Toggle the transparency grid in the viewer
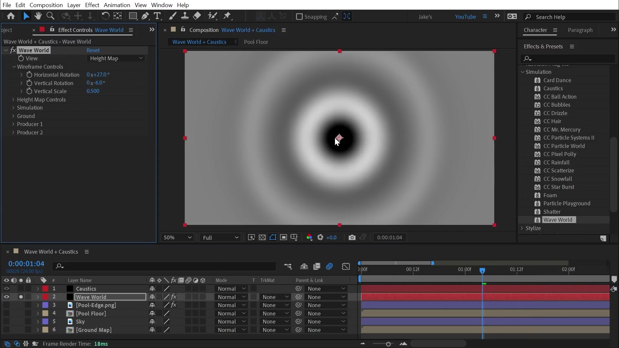 262,237
